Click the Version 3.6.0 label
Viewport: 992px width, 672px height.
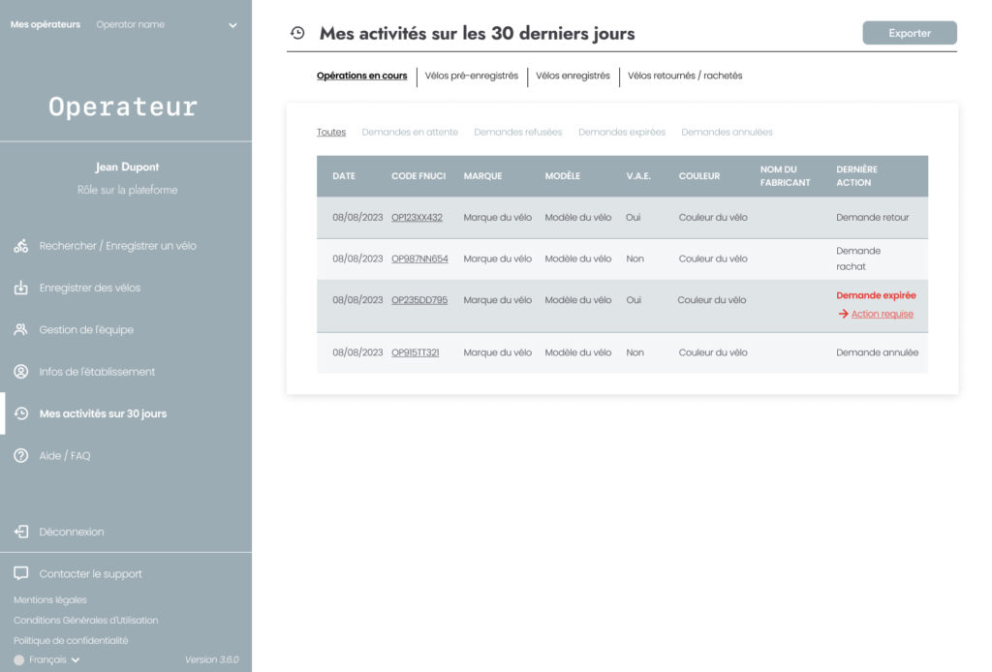211,660
